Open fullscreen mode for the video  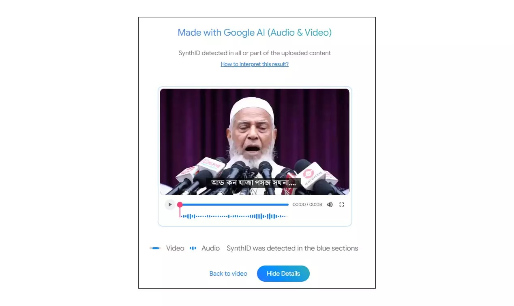pyautogui.click(x=341, y=204)
